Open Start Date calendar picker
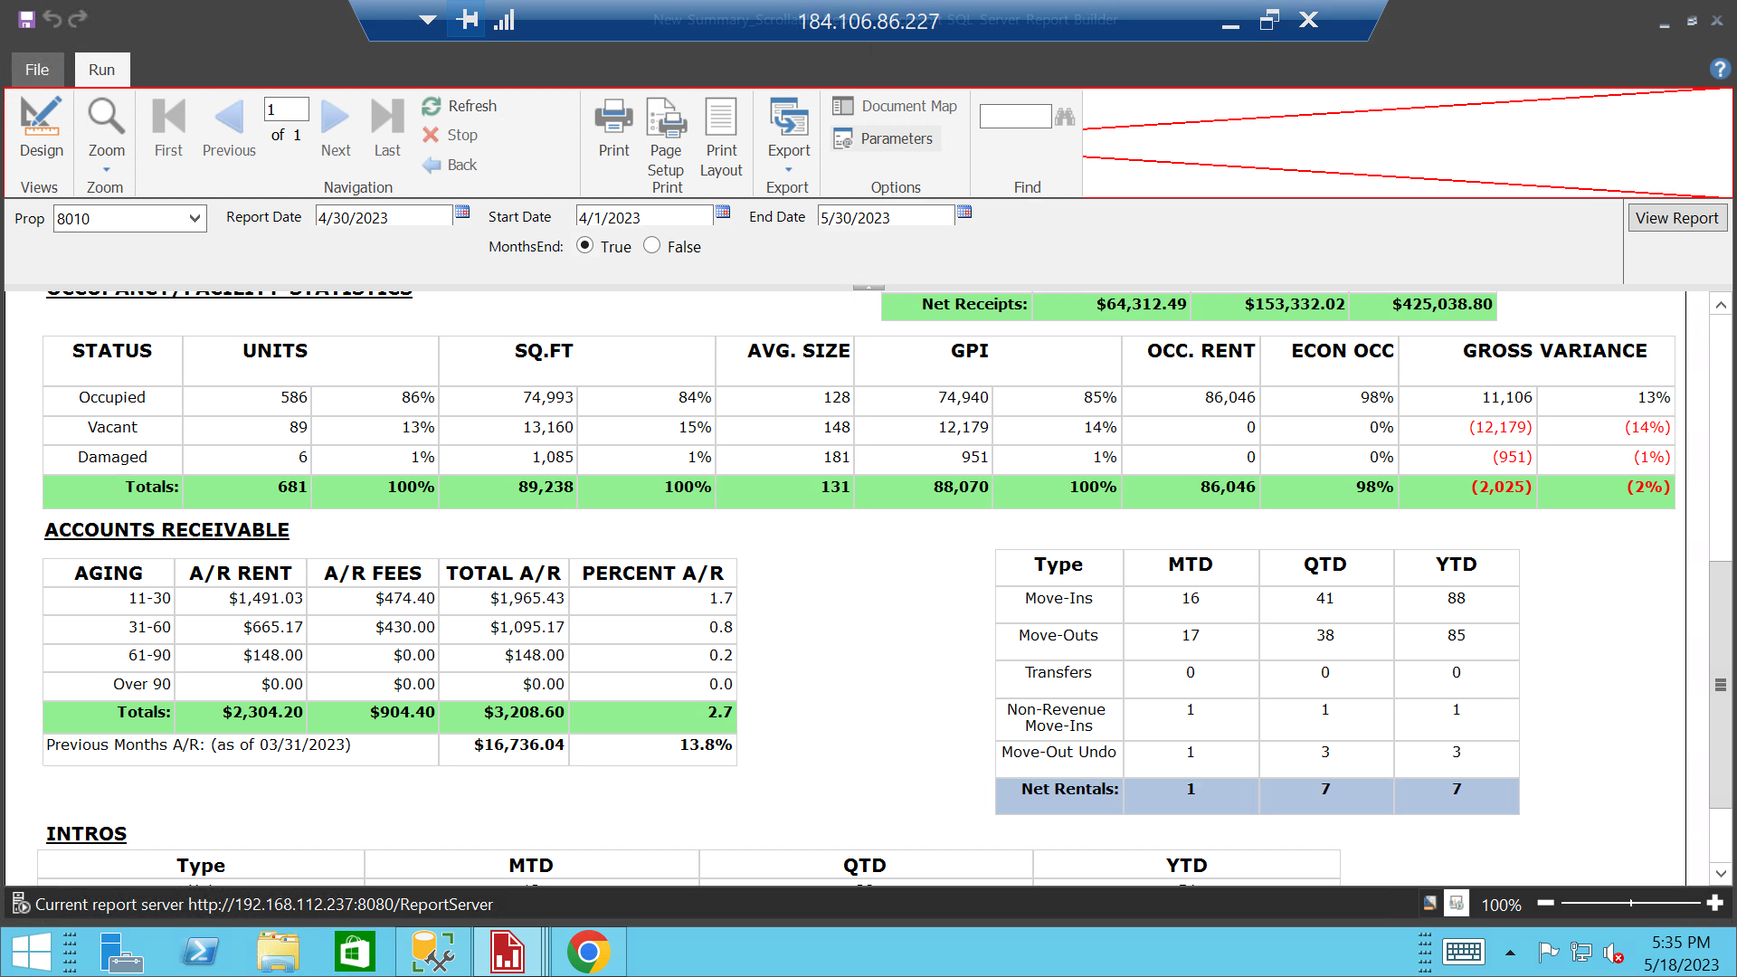The image size is (1737, 977). (x=723, y=213)
